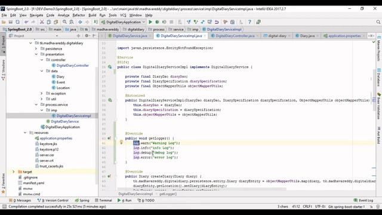Click the Replace toolbar icon
Image resolution: width=382 pixels, height=215 pixels.
pos(72,22)
